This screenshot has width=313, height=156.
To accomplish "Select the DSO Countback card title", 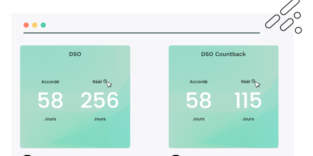I will coord(223,54).
